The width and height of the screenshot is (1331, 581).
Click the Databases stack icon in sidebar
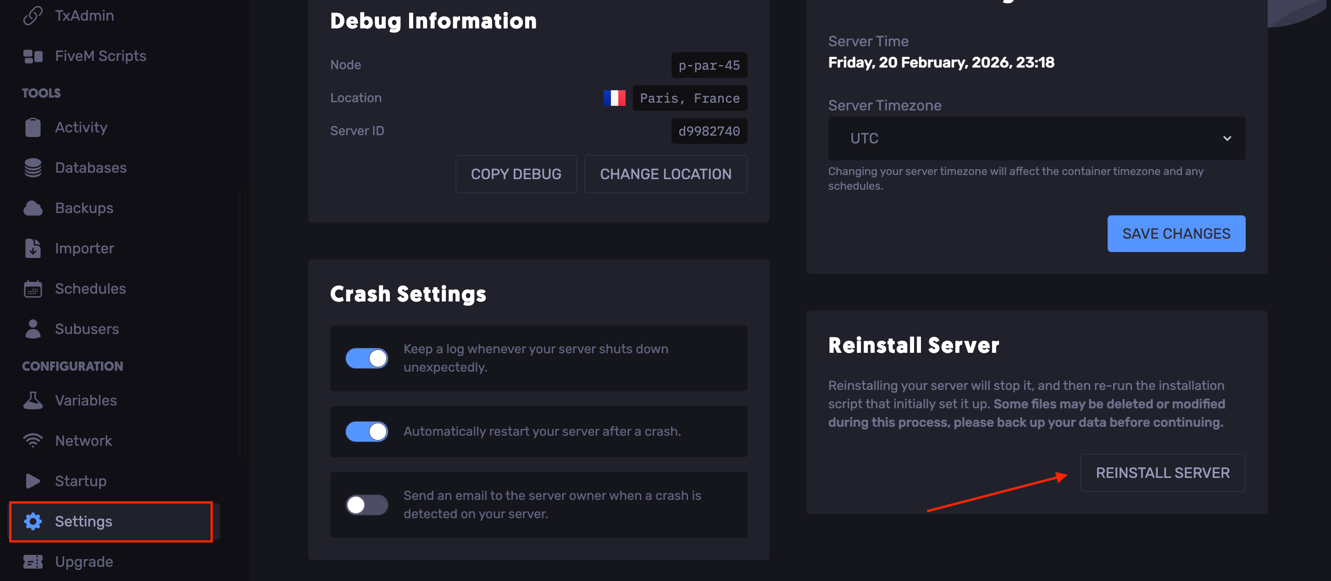point(33,168)
